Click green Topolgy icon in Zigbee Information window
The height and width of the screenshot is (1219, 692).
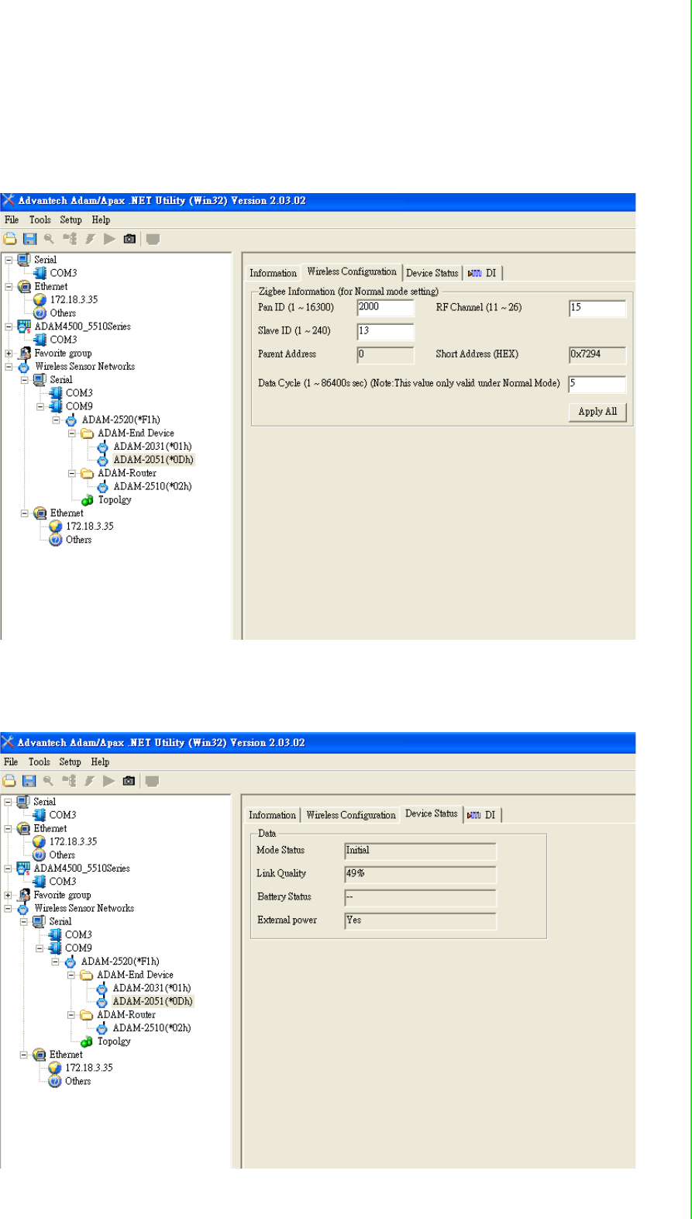(88, 500)
